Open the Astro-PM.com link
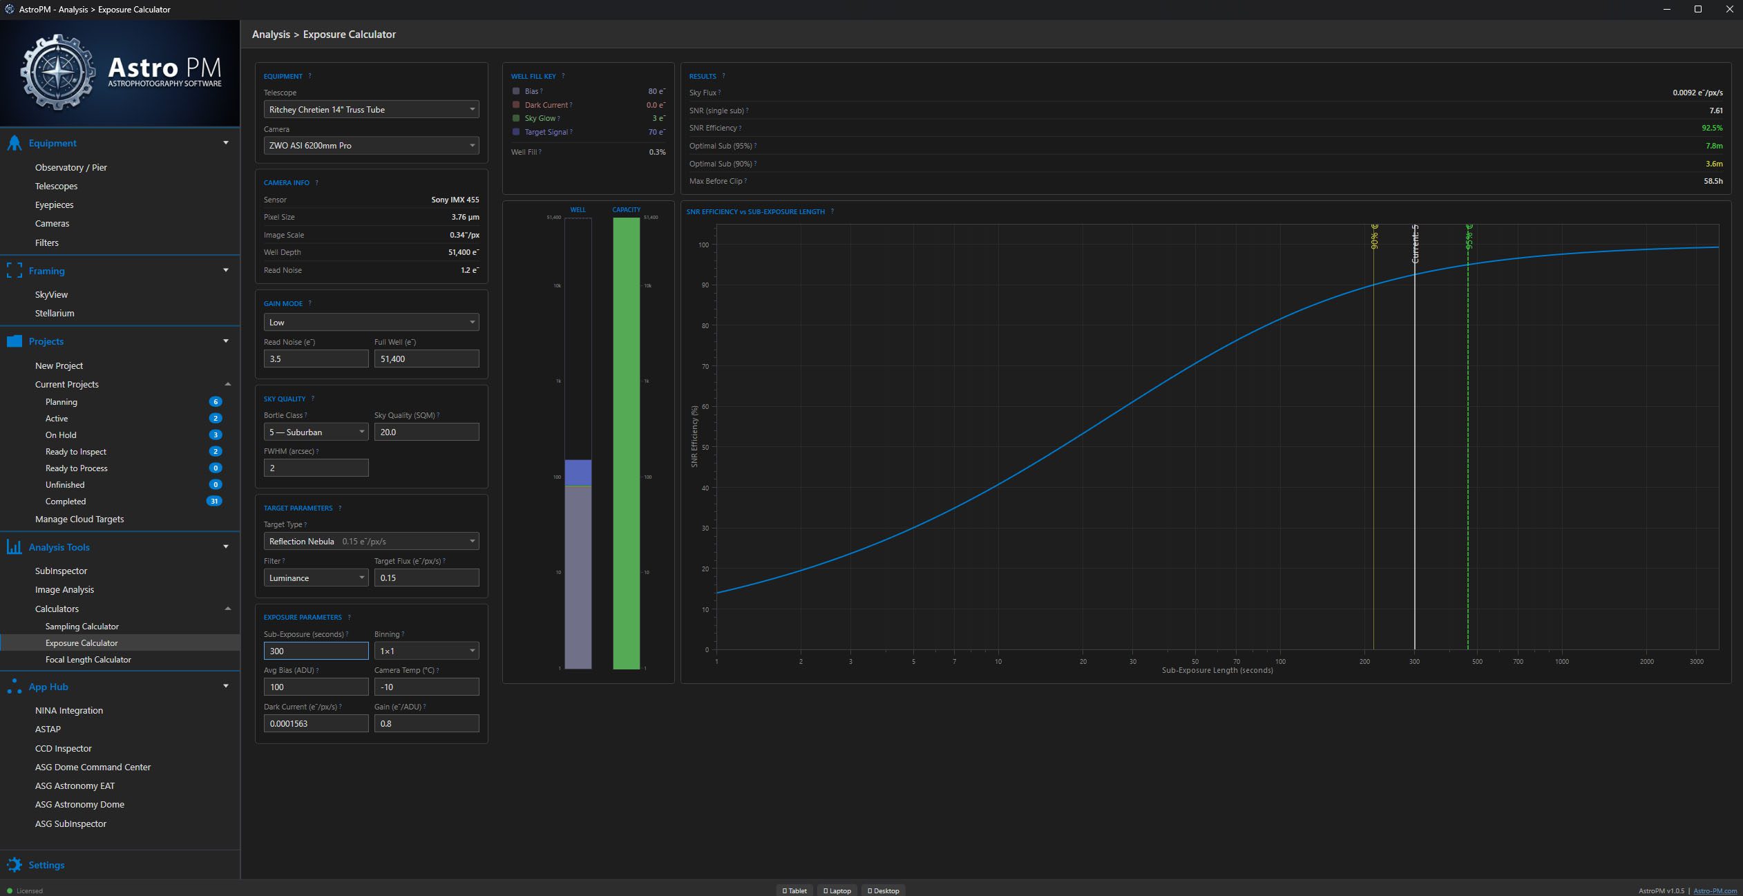Screen dimensions: 1743x896 1715,890
